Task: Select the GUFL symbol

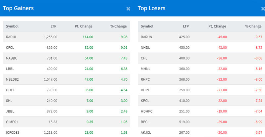Action: click(11, 90)
